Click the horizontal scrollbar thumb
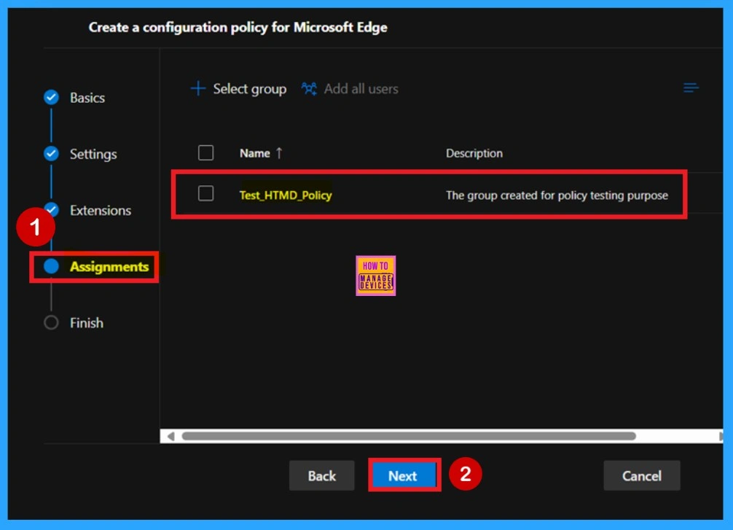 click(x=409, y=436)
